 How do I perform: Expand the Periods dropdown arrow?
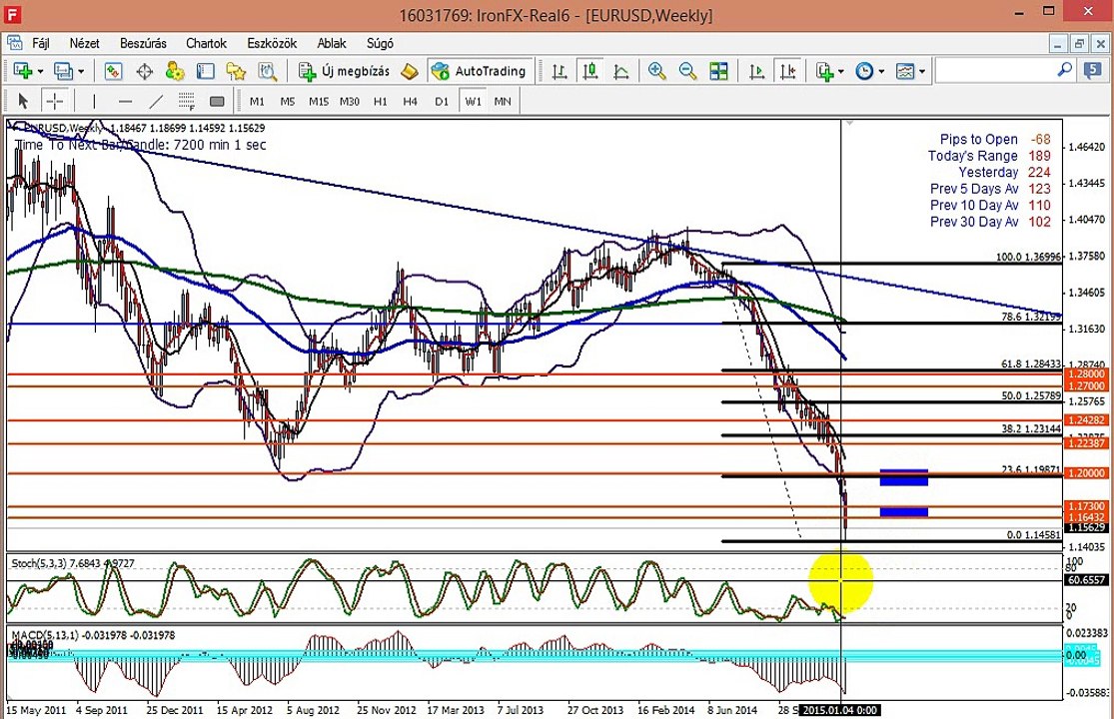click(x=881, y=72)
